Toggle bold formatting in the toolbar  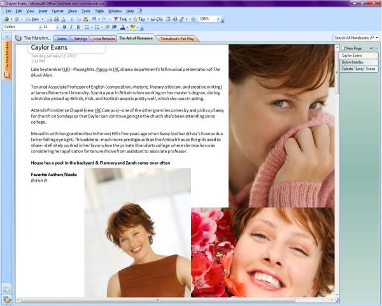64,27
